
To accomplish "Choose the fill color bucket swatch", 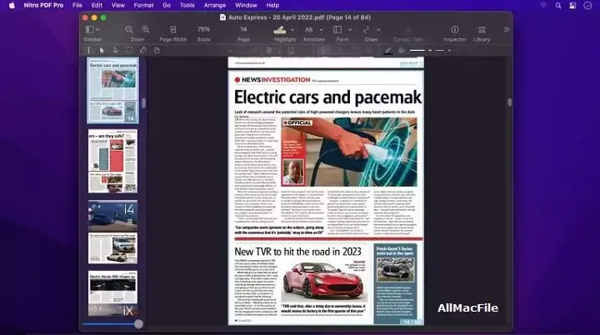I will 402,50.
